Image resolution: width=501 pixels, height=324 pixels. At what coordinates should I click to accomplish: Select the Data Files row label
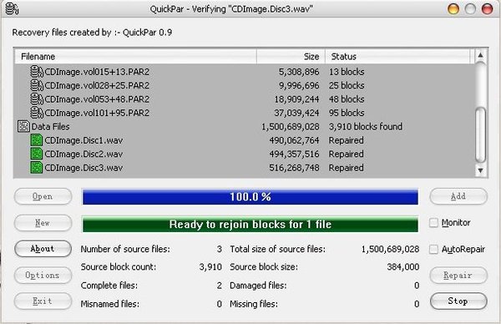[x=50, y=127]
